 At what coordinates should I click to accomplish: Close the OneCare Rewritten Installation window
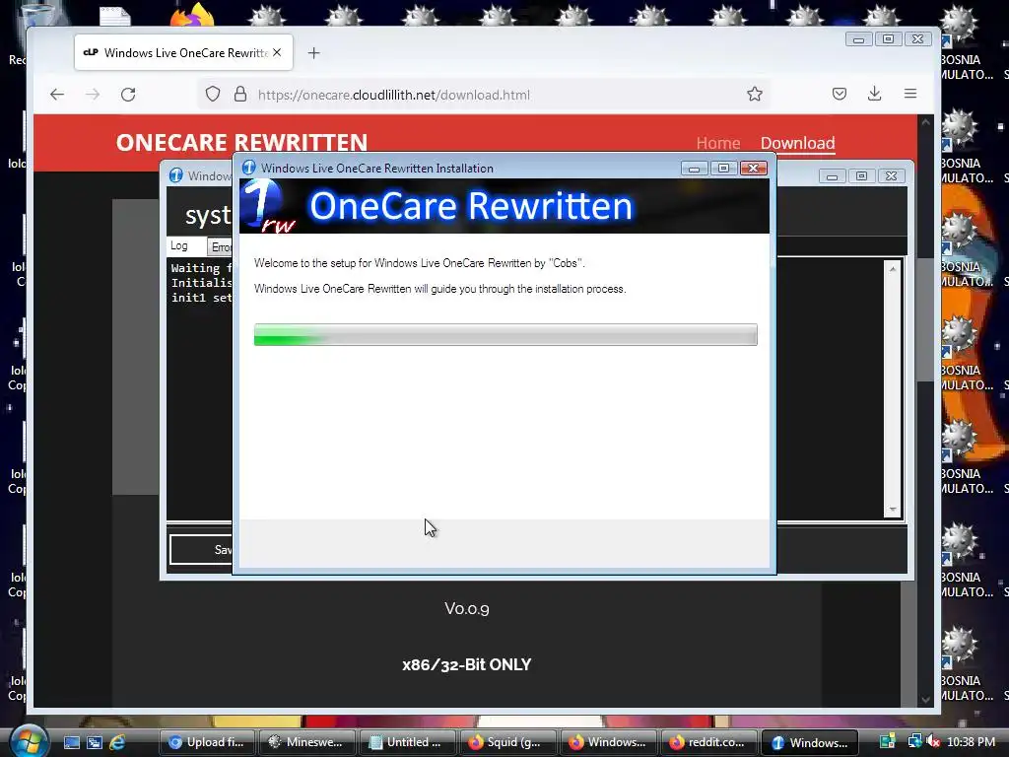click(754, 169)
